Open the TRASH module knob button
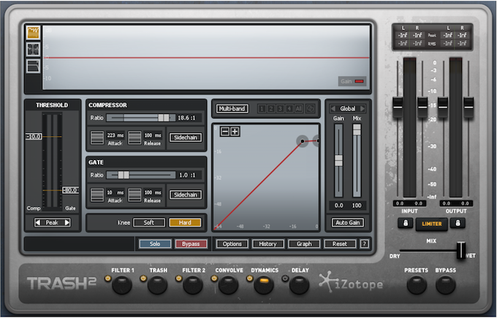 tap(158, 284)
